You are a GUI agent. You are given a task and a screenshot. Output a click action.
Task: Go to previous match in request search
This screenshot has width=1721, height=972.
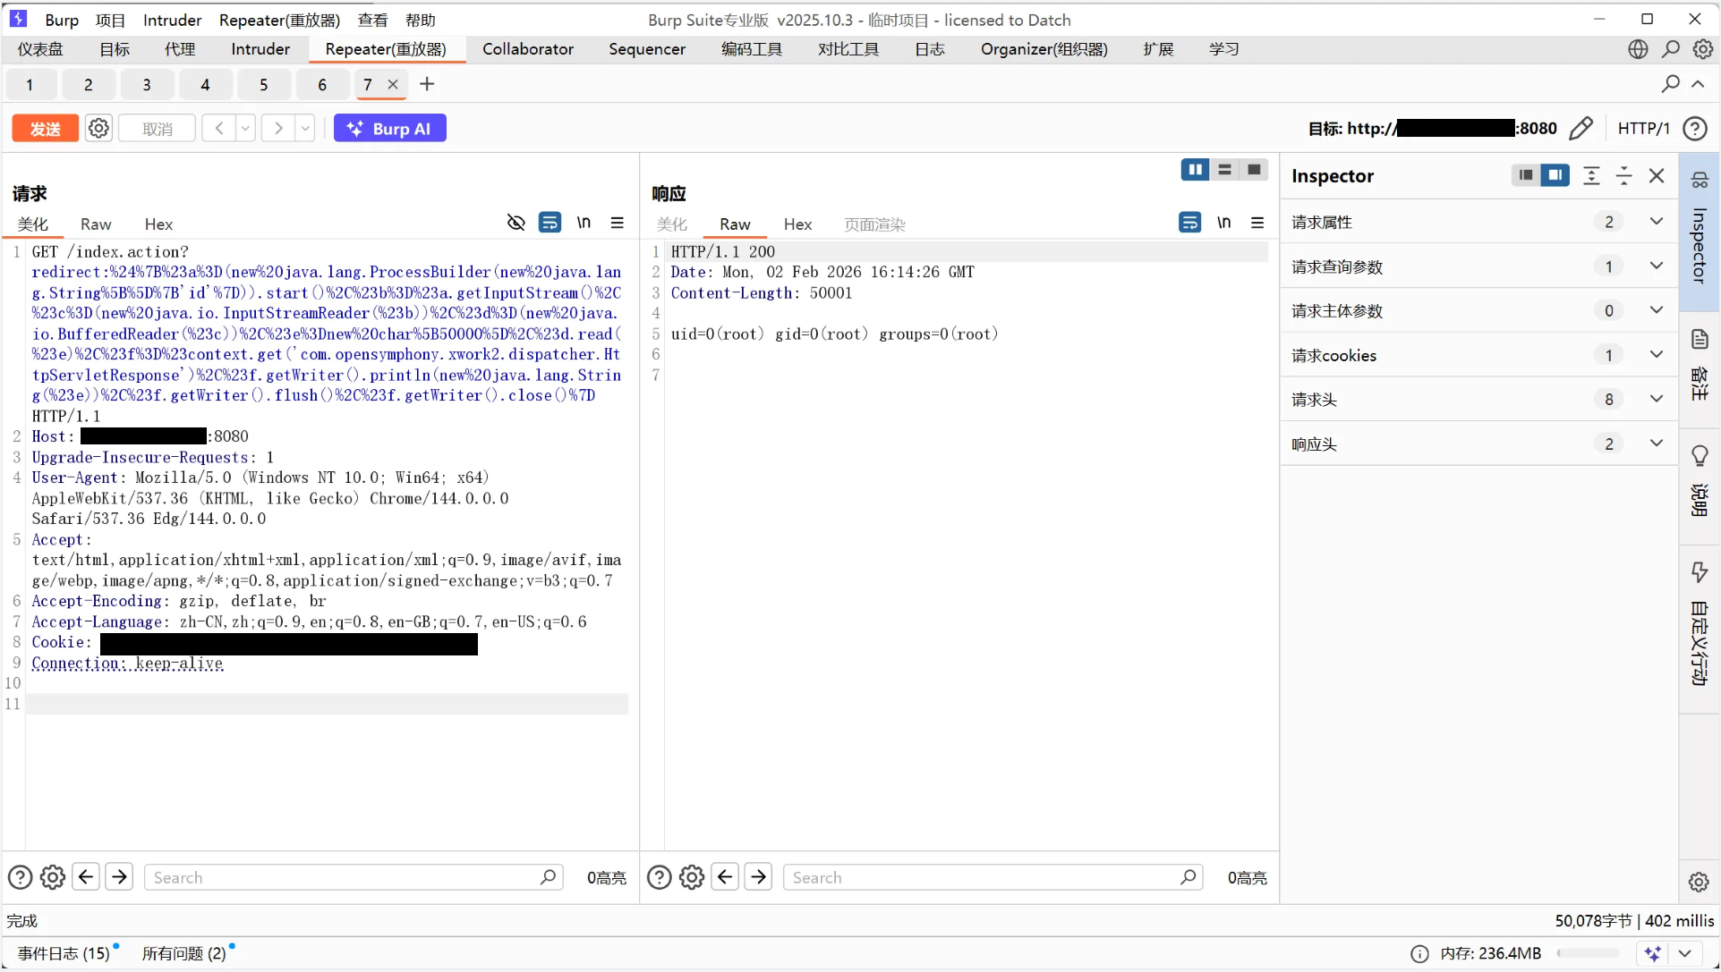point(86,877)
